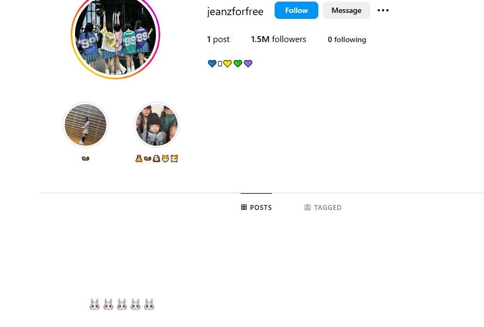Screen dimensions: 484x327
Task: Click the grid icon beside POSTS
Action: click(244, 207)
